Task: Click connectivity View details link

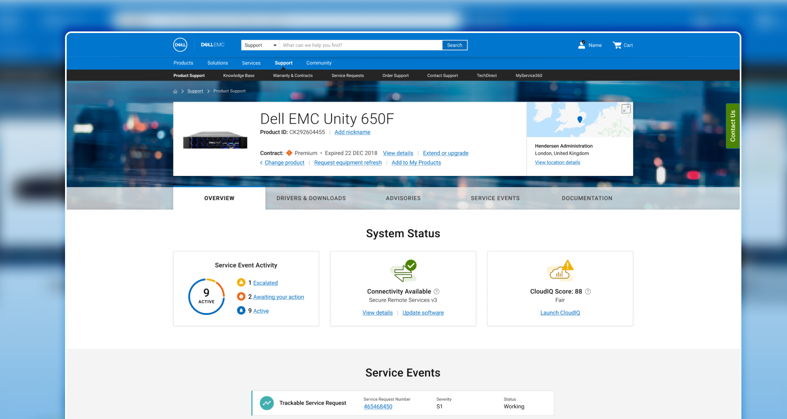Action: click(378, 313)
